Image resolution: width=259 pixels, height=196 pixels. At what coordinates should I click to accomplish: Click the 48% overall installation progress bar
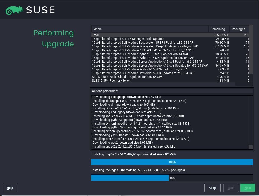pos(172,178)
